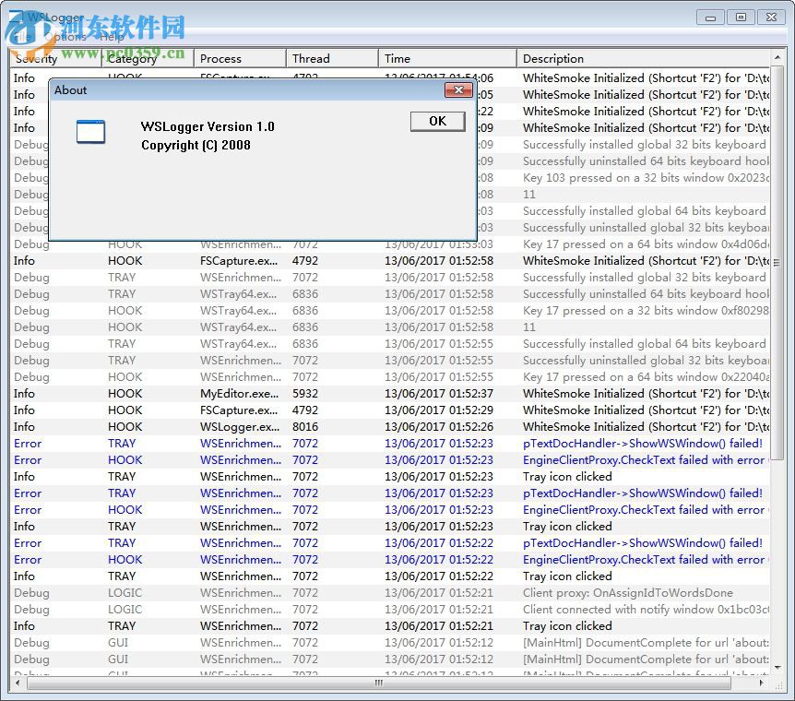The height and width of the screenshot is (701, 795).
Task: Click the Time column header
Action: pos(446,58)
